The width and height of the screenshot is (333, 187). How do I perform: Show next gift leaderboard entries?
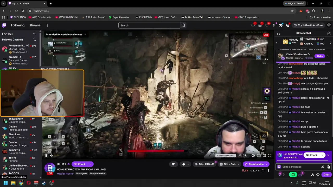331,43
